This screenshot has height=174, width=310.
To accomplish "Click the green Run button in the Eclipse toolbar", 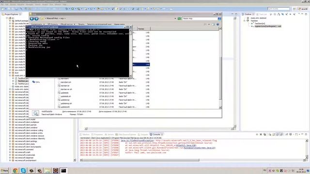I will pos(73,9).
